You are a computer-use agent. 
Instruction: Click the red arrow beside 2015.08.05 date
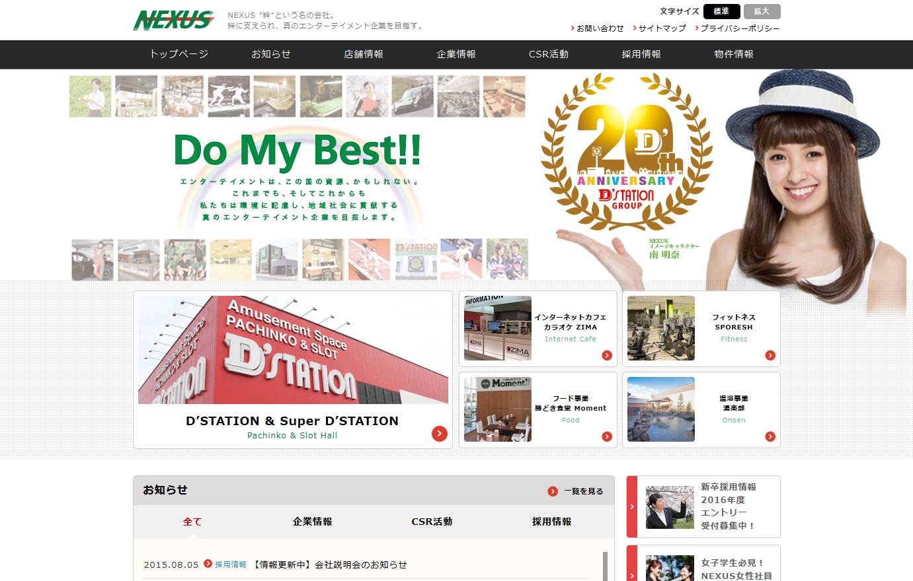coord(208,564)
